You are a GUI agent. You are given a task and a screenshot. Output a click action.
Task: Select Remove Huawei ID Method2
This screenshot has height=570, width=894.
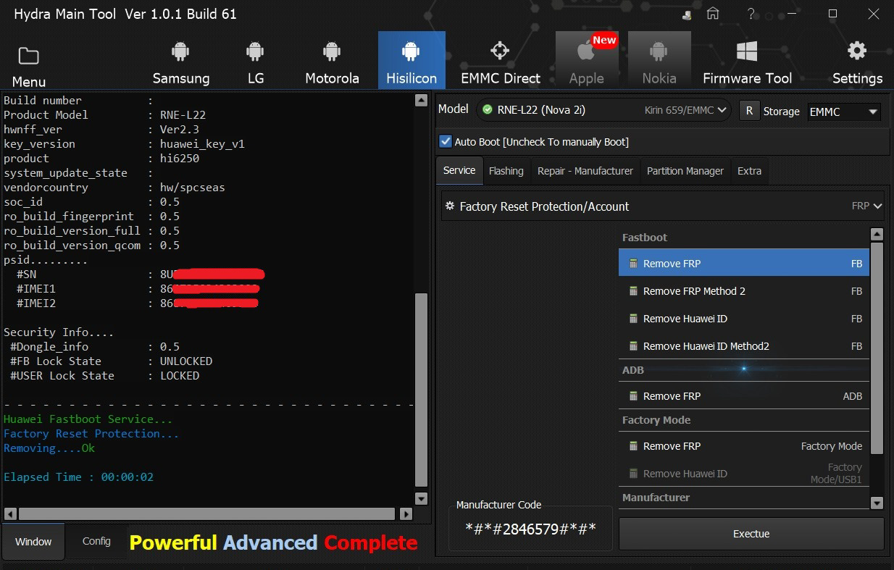744,346
